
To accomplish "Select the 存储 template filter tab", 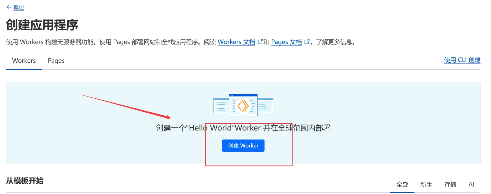I will coord(450,184).
